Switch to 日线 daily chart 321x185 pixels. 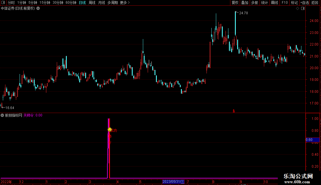point(82,3)
